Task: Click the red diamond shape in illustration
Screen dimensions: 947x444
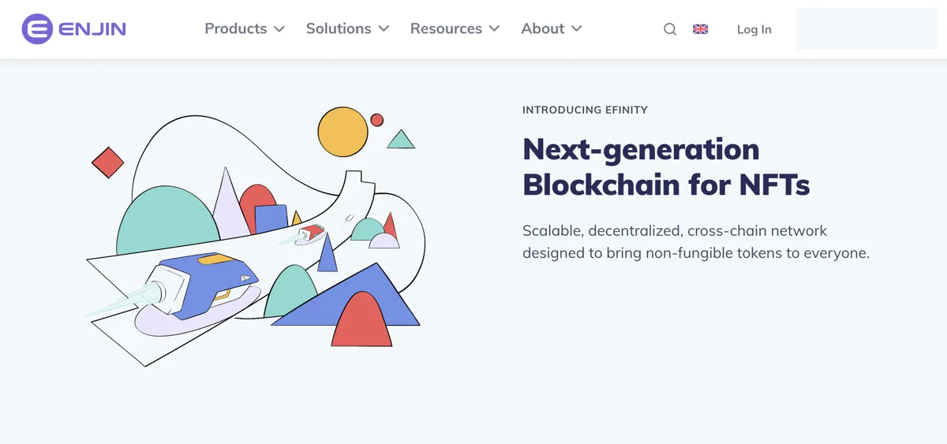Action: point(108,162)
